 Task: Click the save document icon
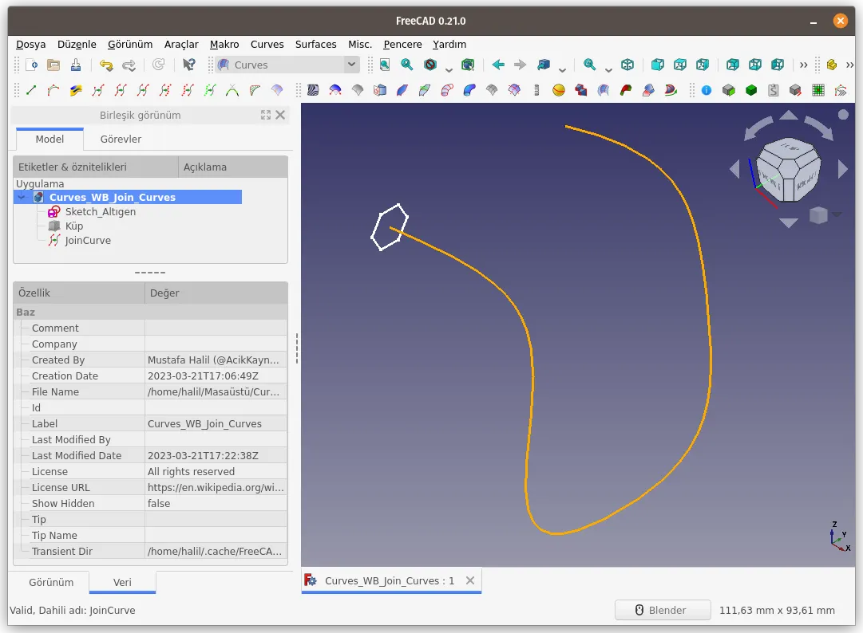pos(76,65)
